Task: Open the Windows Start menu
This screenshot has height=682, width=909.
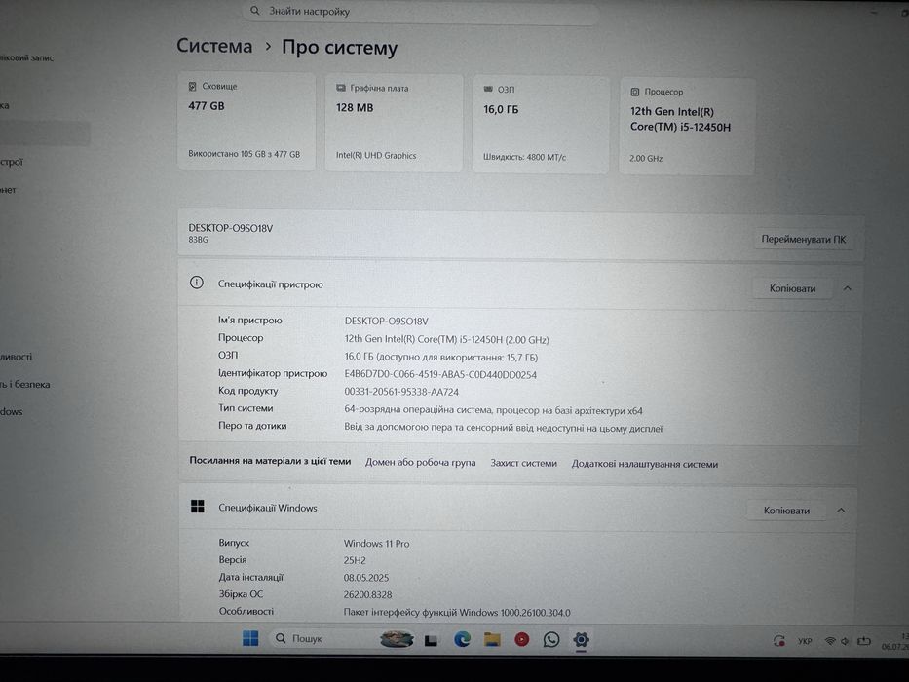Action: point(250,638)
